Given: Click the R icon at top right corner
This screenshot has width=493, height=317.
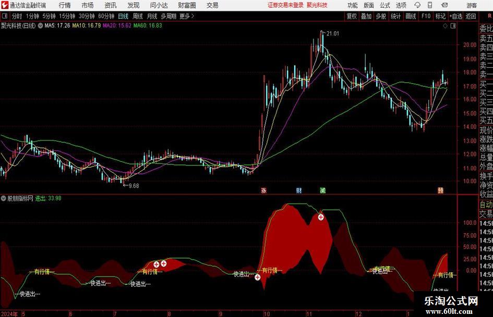Looking at the screenshot, I should tap(489, 16).
